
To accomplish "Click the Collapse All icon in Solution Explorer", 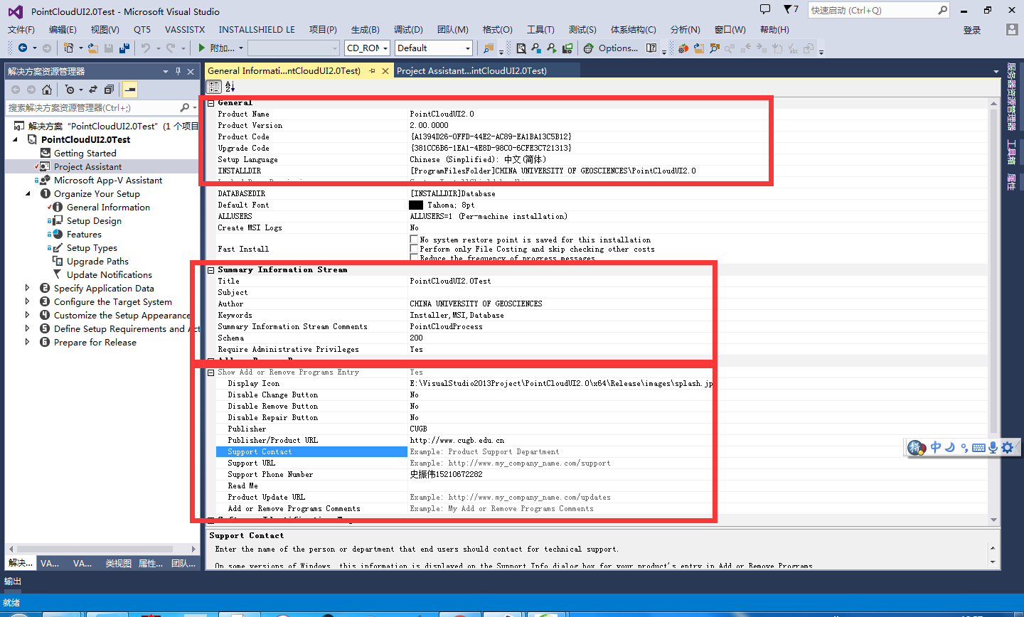I will click(x=109, y=90).
